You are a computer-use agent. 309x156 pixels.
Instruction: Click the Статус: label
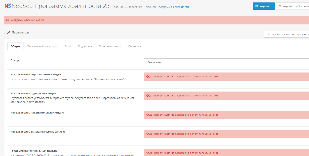click(15, 60)
